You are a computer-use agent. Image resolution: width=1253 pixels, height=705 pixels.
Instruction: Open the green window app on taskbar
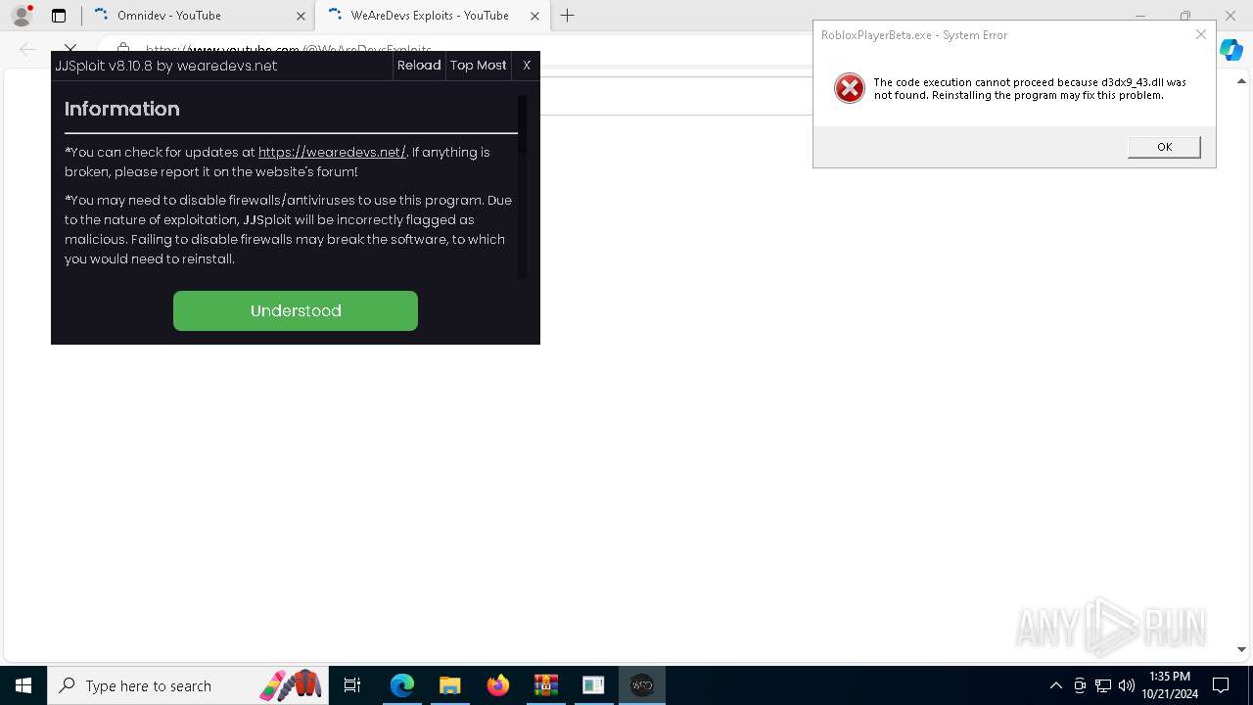click(x=593, y=685)
